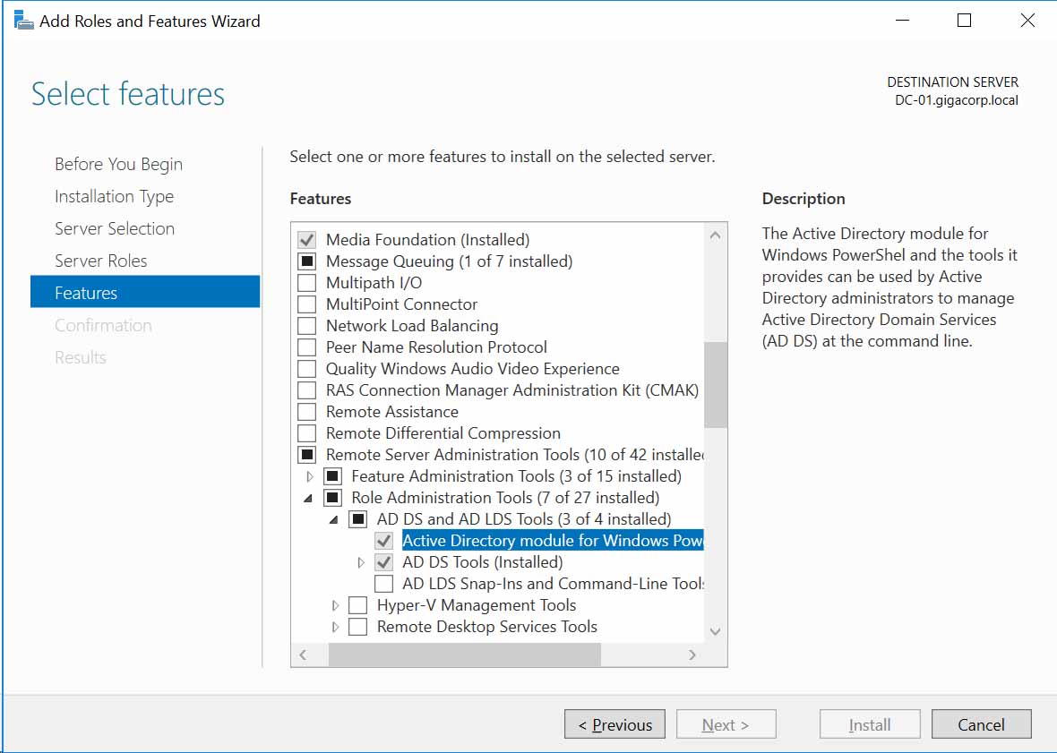Enable Peer Name Resolution Protocol
This screenshot has height=753, width=1057.
tap(305, 347)
